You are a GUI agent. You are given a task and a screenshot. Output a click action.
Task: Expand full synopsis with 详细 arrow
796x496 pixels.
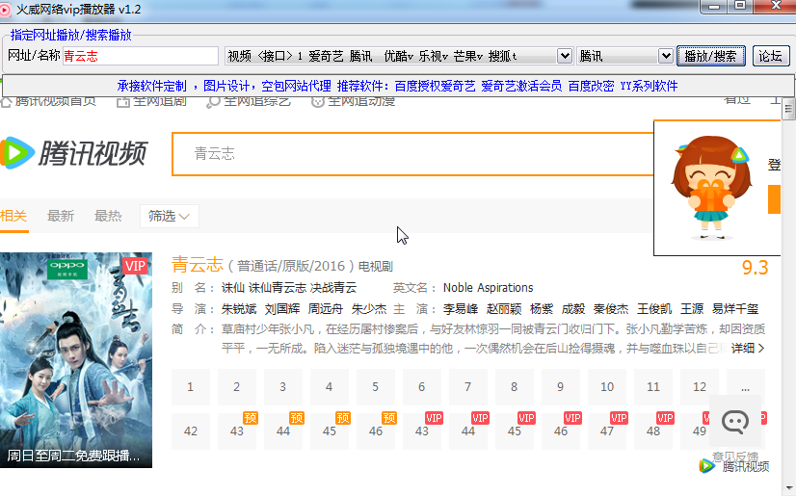(x=748, y=348)
